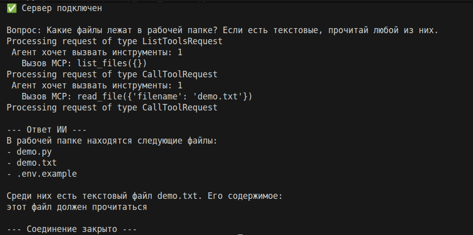Click the list_files MCP call line
Image resolution: width=473 pixels, height=235 pixels.
(x=84, y=64)
